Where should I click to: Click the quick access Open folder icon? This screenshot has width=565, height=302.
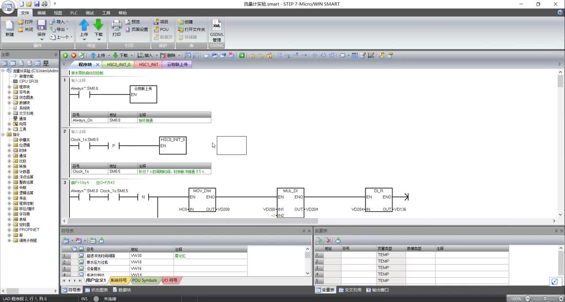click(29, 4)
